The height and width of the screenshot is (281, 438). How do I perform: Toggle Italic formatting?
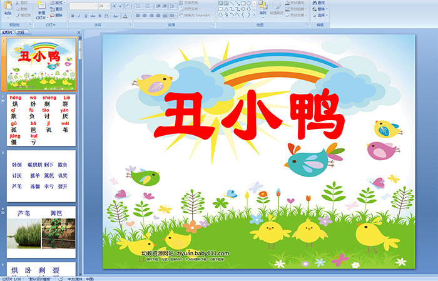[x=79, y=16]
